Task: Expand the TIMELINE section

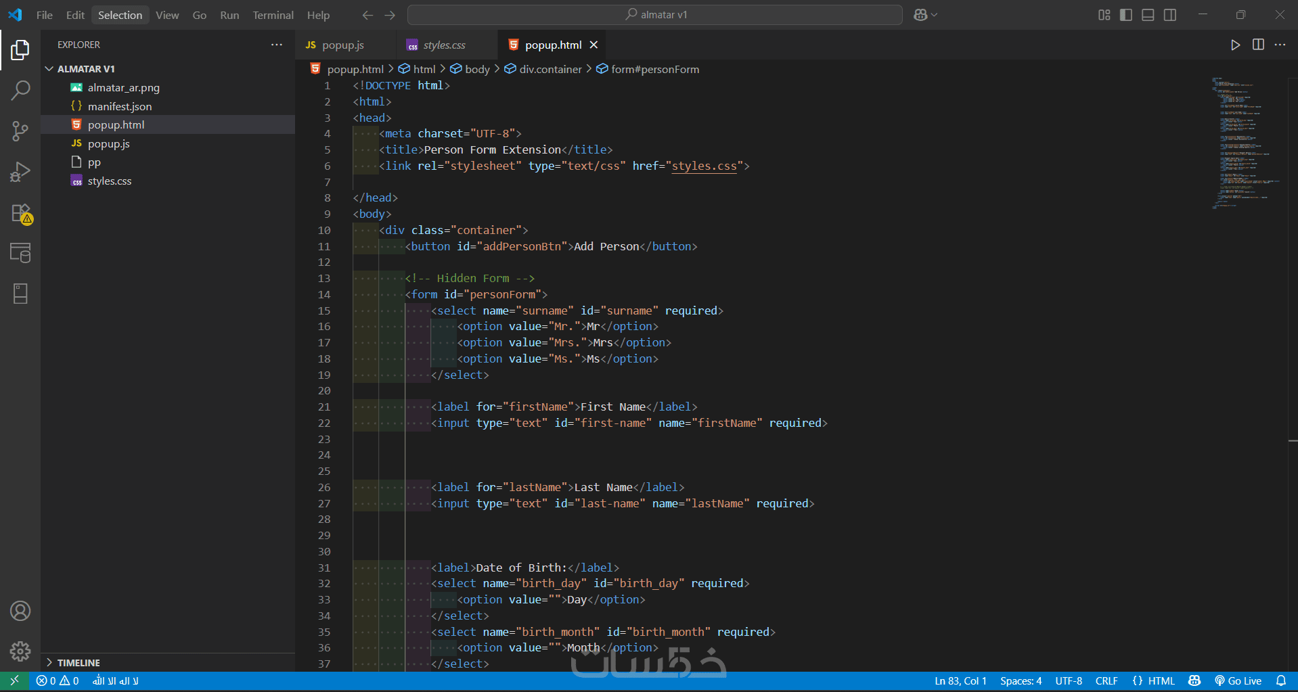Action: (x=78, y=662)
